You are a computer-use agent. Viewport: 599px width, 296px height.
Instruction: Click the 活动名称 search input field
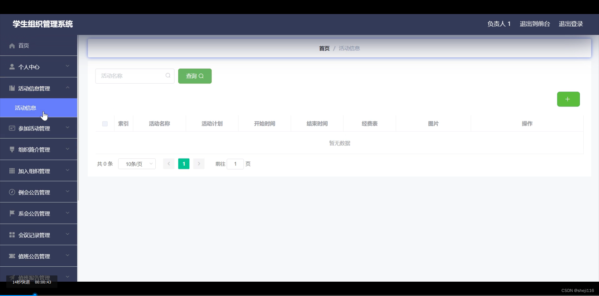point(133,76)
